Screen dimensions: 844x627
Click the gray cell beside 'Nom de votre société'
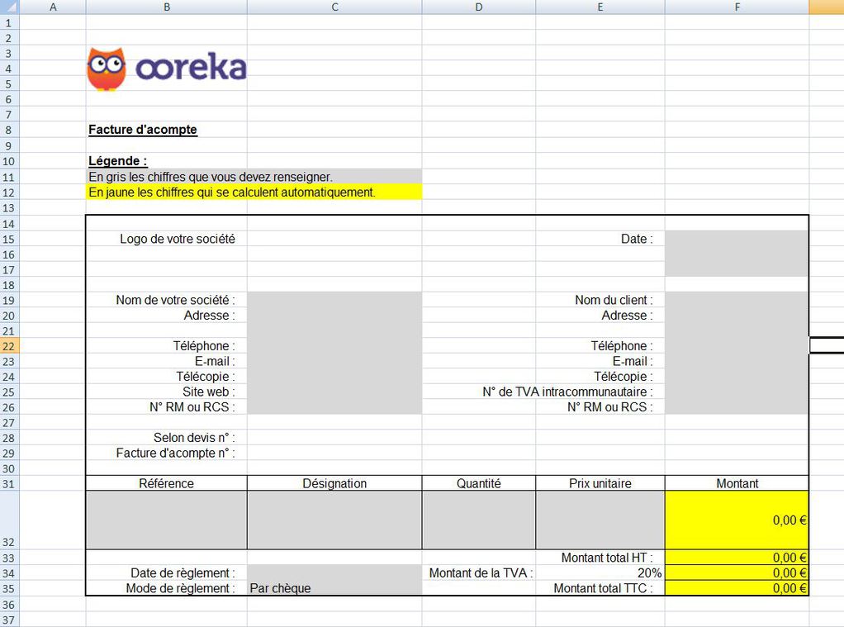[334, 300]
